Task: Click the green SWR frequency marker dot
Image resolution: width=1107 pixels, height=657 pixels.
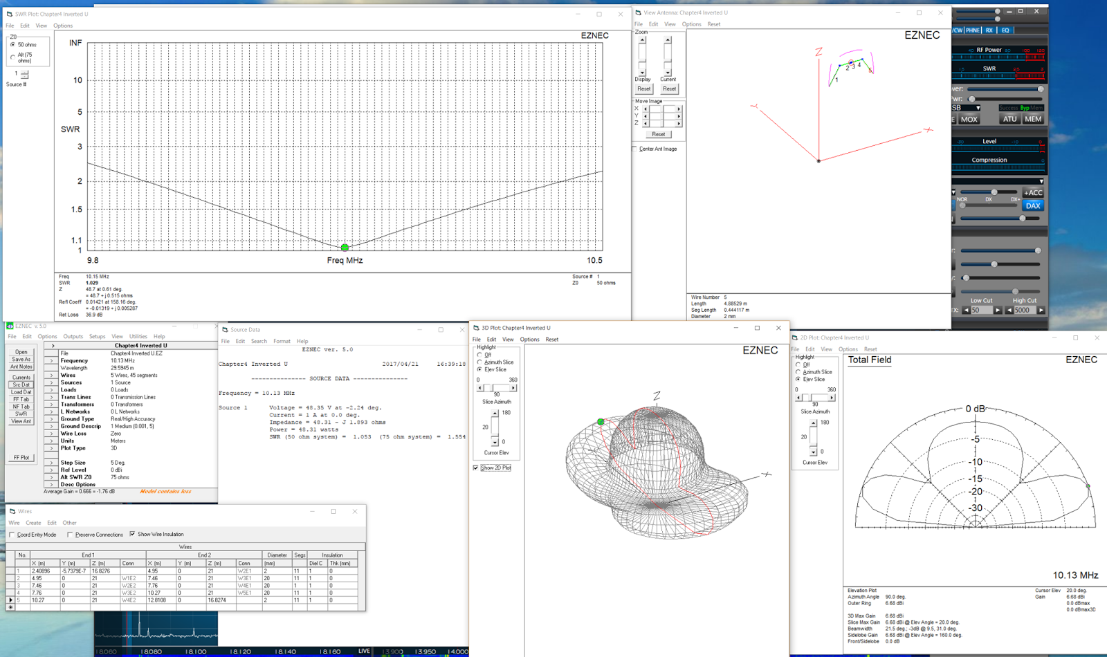Action: tap(345, 248)
